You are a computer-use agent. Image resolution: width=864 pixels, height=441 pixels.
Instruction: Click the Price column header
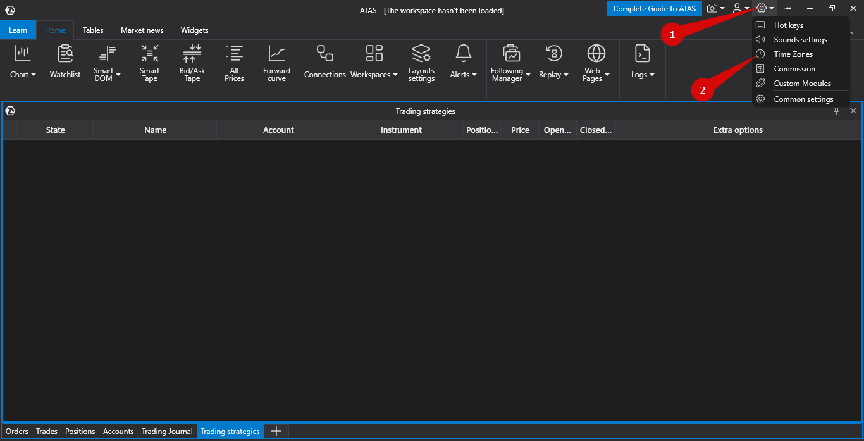point(520,130)
